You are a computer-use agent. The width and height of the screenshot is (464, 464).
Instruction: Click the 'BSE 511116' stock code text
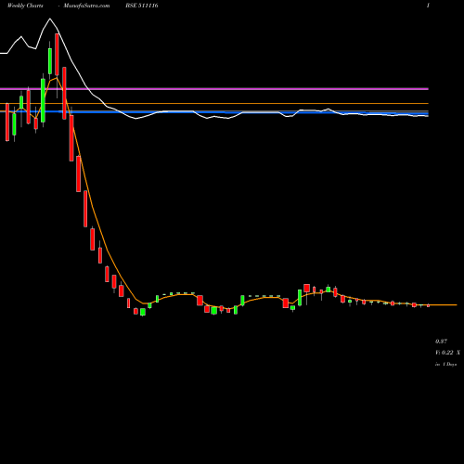142,6
